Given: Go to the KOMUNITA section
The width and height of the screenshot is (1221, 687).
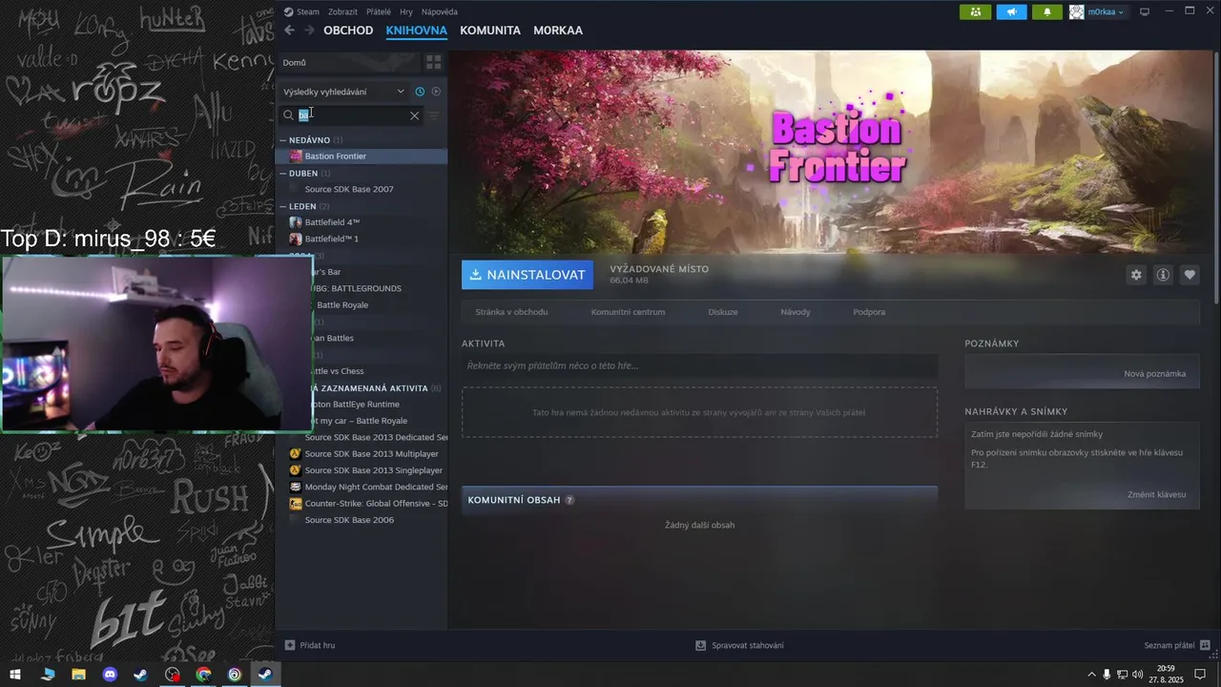Looking at the screenshot, I should pyautogui.click(x=490, y=31).
